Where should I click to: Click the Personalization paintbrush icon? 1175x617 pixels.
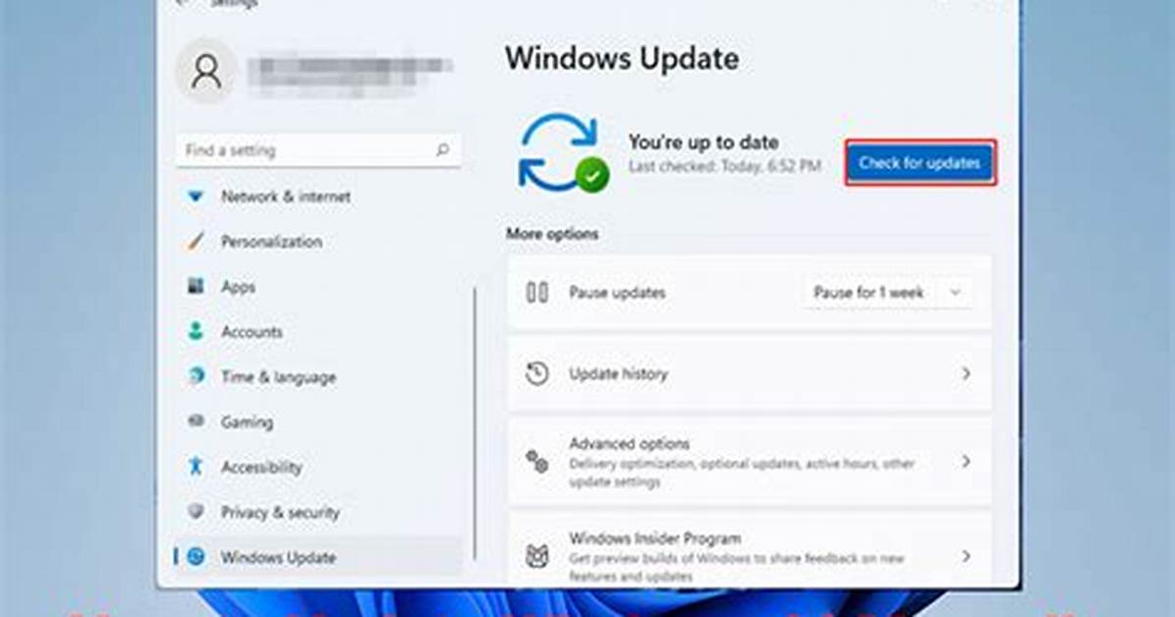196,242
